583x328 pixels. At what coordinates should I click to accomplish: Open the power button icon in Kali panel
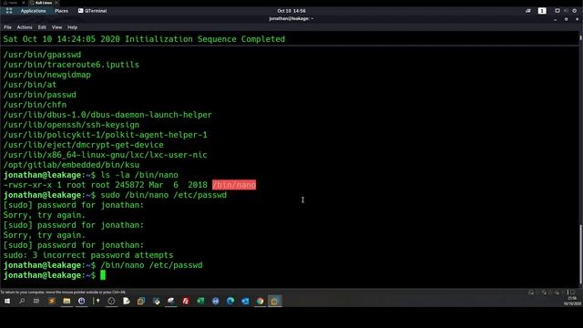(x=575, y=11)
